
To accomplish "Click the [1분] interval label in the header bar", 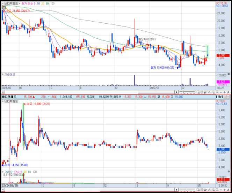I will point(219,97).
